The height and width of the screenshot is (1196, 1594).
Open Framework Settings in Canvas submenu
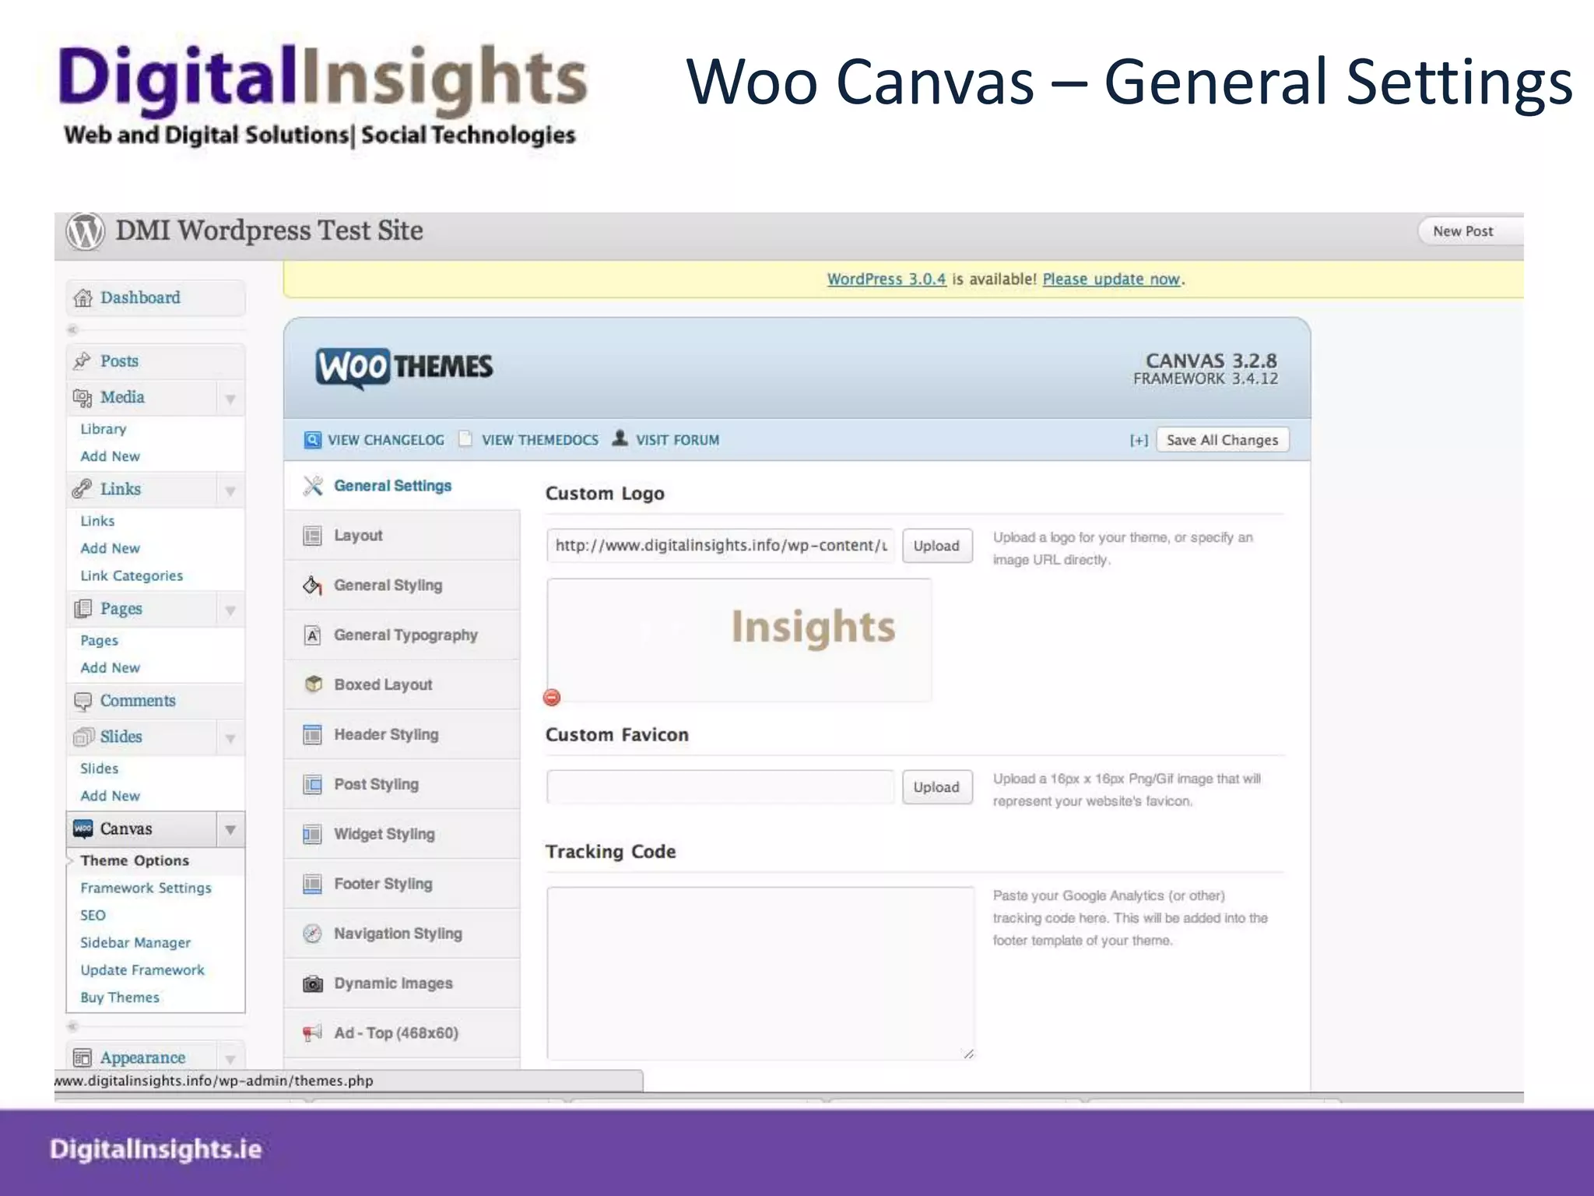pyautogui.click(x=146, y=888)
